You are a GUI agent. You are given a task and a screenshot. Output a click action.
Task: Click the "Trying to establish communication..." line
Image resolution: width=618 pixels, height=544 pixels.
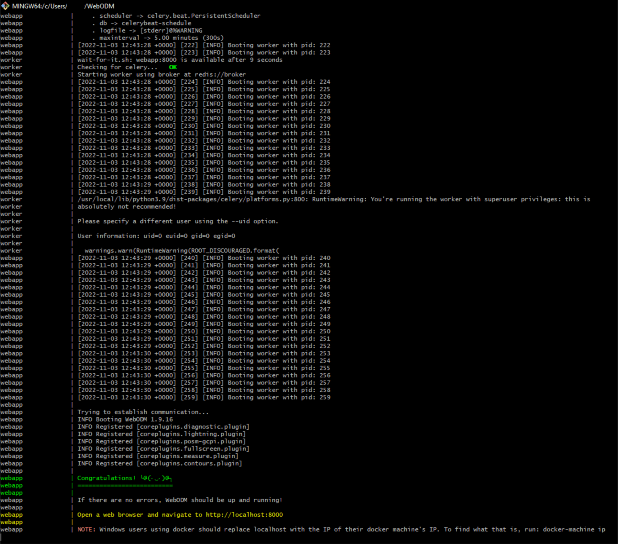143,412
